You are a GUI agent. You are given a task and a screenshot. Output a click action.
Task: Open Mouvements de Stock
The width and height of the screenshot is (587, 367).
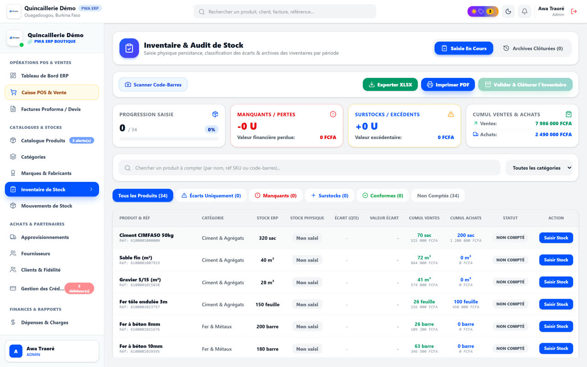click(52, 206)
